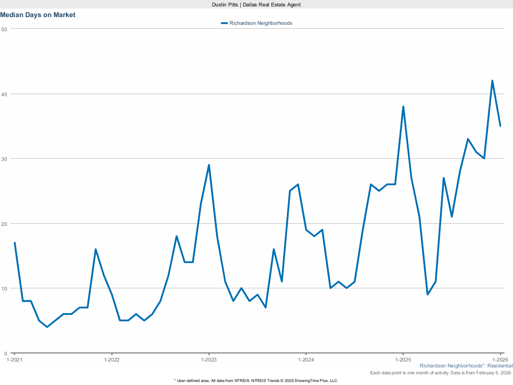This screenshot has width=513, height=385.
Task: Click the 1-2024 axis tick label
Action: 306,360
